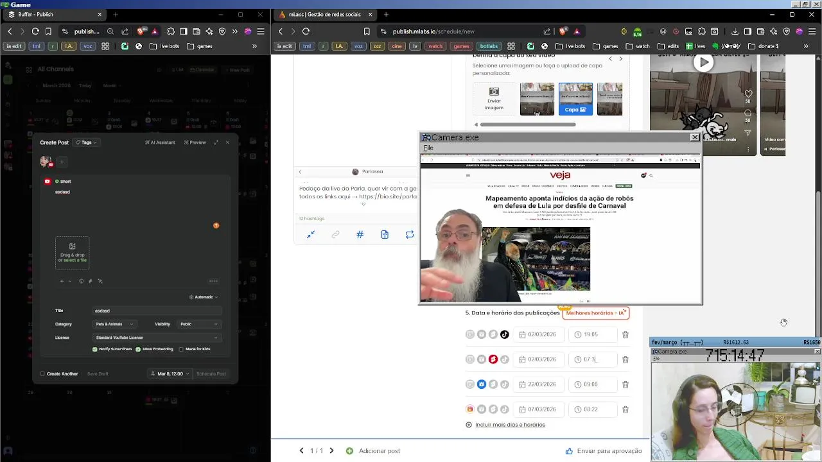Click Adicionar post button
This screenshot has height=462, width=822.
coord(373,451)
